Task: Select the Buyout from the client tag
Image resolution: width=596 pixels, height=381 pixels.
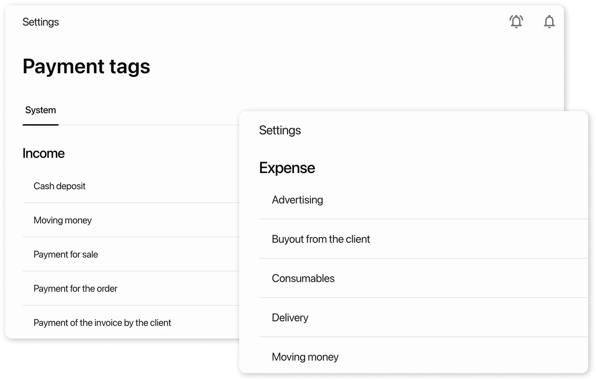Action: pyautogui.click(x=321, y=239)
